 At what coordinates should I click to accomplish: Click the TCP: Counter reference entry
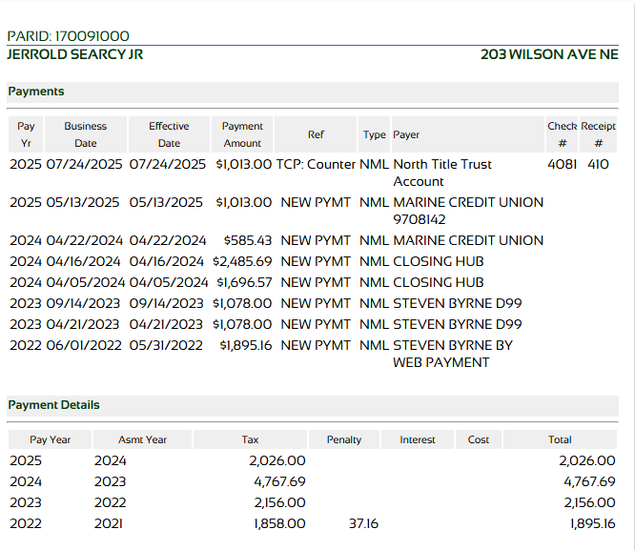316,164
